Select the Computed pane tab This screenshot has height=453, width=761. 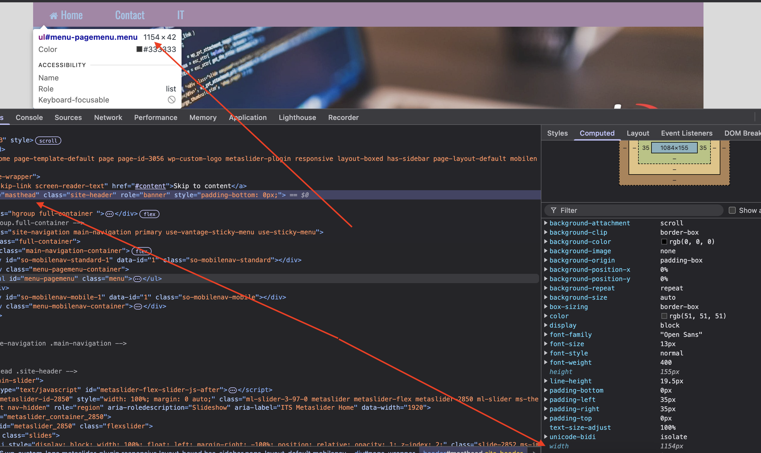tap(597, 133)
